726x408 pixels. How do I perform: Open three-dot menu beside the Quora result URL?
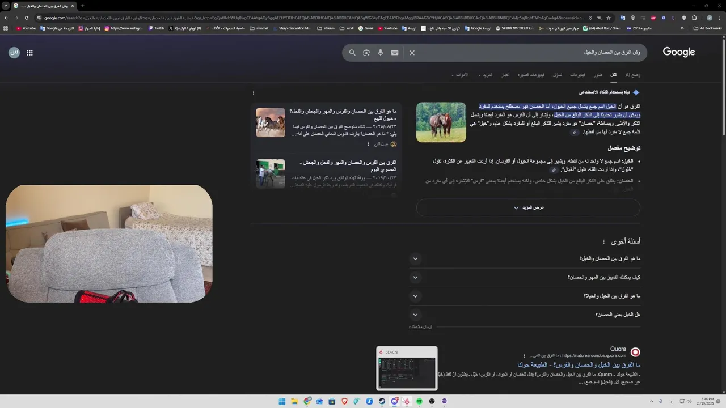[524, 356]
